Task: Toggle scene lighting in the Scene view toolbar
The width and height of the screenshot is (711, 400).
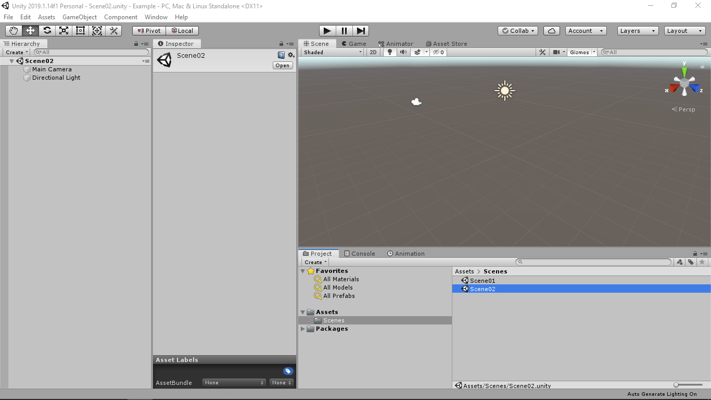Action: click(389, 52)
